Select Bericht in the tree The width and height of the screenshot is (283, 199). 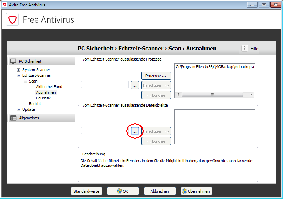[35, 104]
